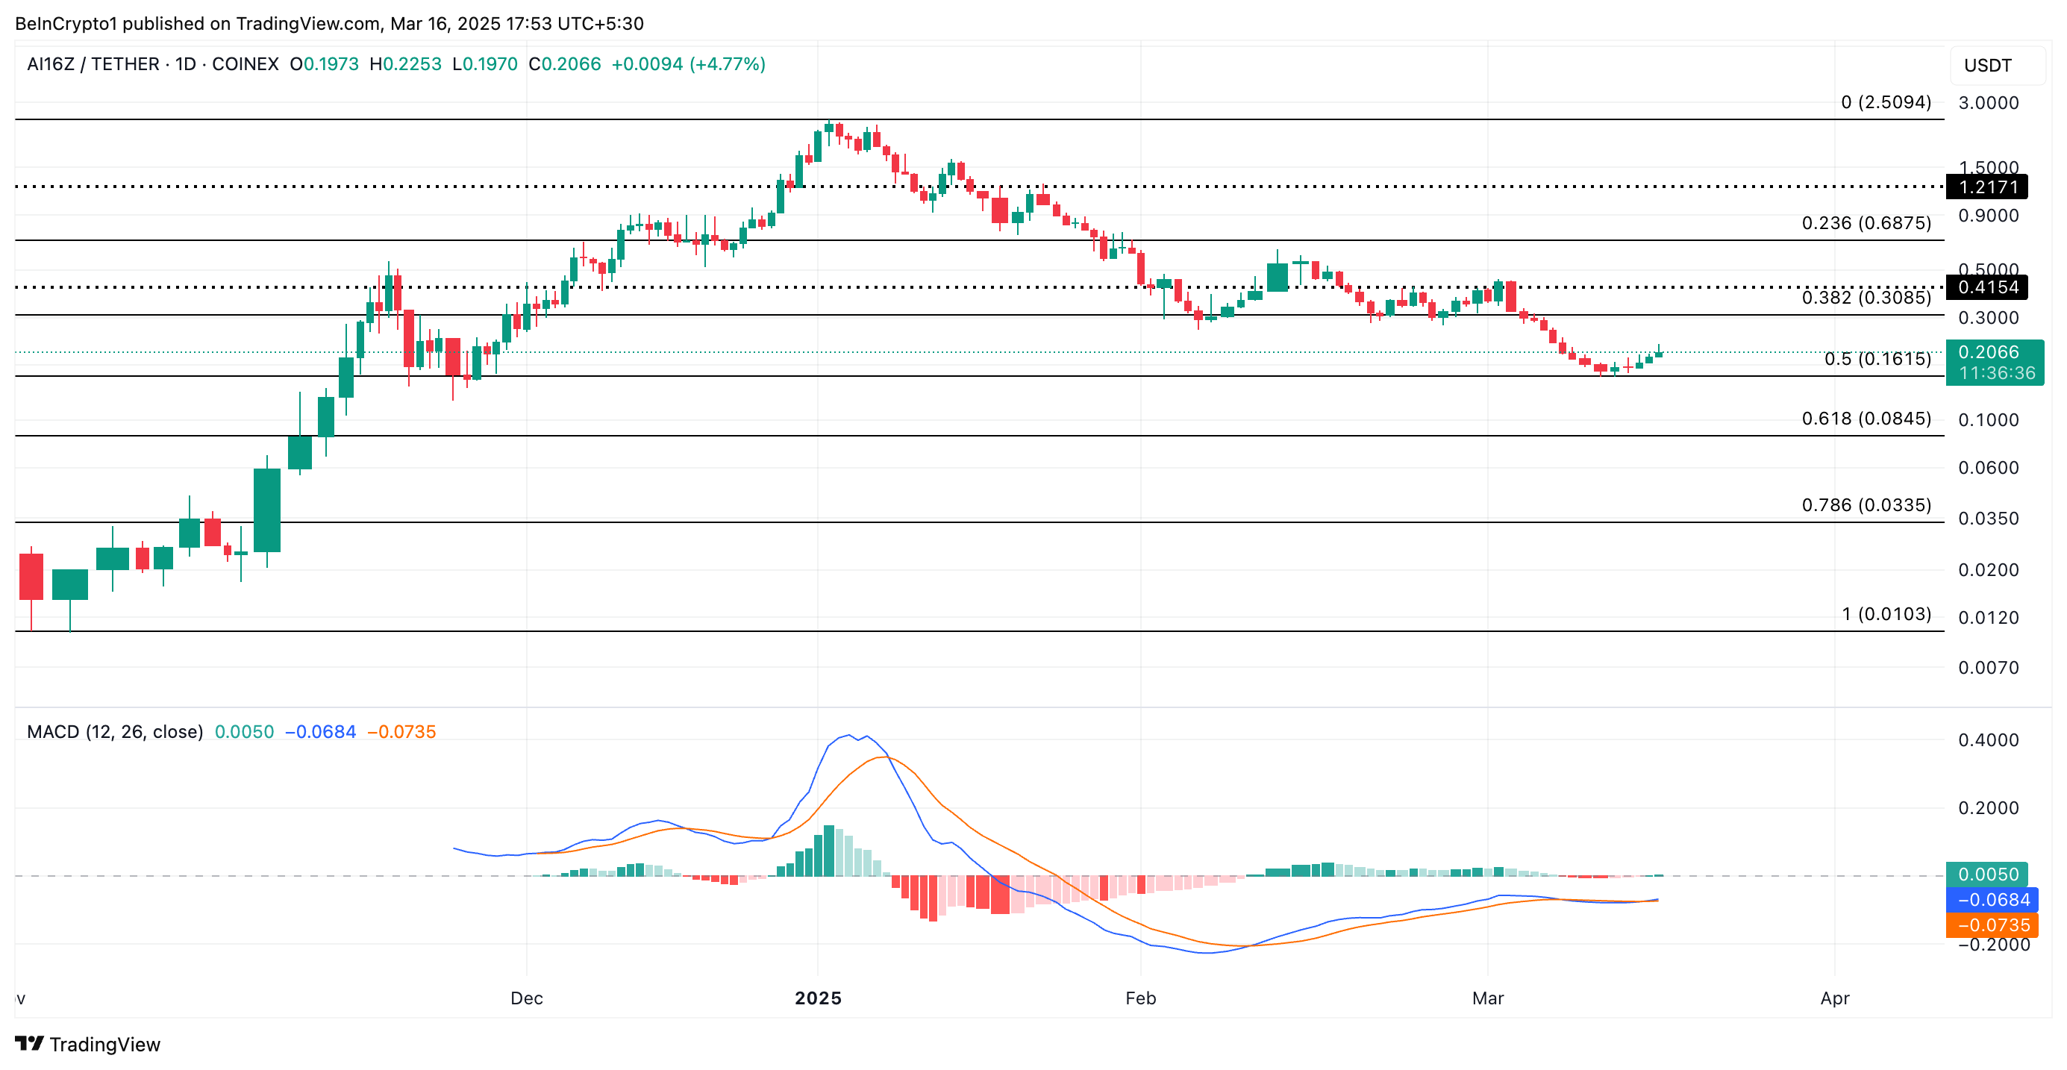Viewport: 2067px width, 1070px height.
Task: Click the blue -0.0684 MACD value tag
Action: coord(1992,900)
